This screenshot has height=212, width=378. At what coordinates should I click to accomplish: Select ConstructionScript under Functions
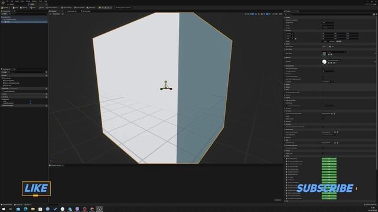point(9,91)
